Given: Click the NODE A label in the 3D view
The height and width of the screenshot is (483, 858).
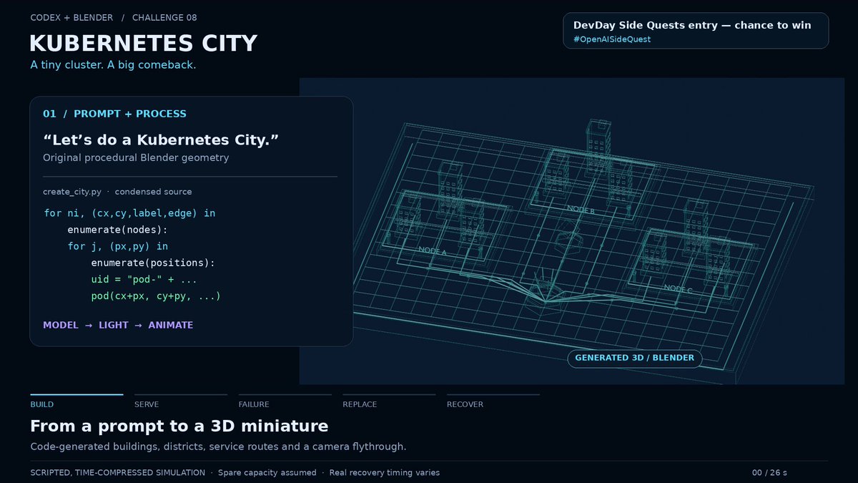Looking at the screenshot, I should pos(432,252).
